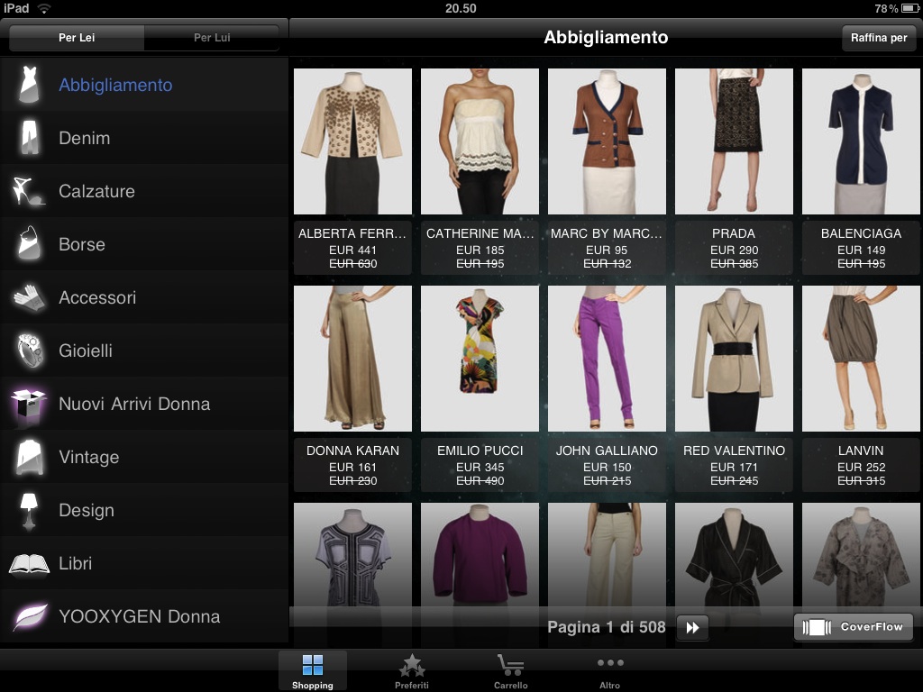Open the Preferiti star icon

click(x=411, y=666)
